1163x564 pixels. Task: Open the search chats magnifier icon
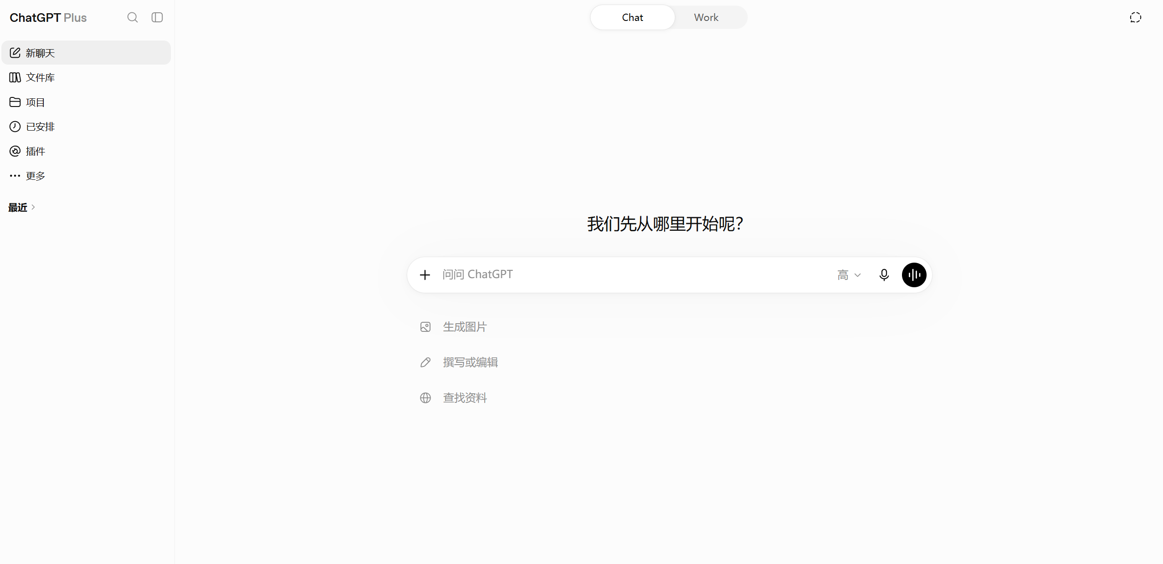[133, 17]
